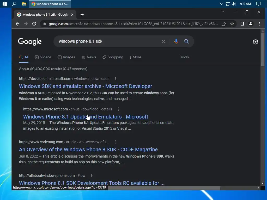
Task: View site information lock icon
Action: coord(45,24)
